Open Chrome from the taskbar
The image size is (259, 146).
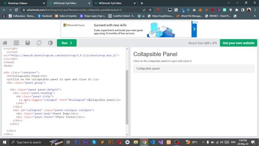144,142
